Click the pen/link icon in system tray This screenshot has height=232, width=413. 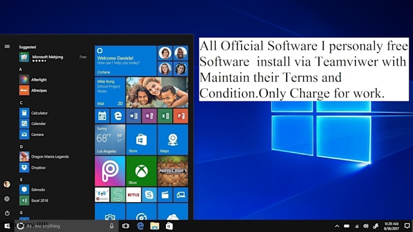376,226
